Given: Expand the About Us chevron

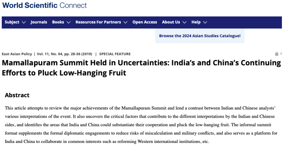Looking at the screenshot, I should click(185, 22).
